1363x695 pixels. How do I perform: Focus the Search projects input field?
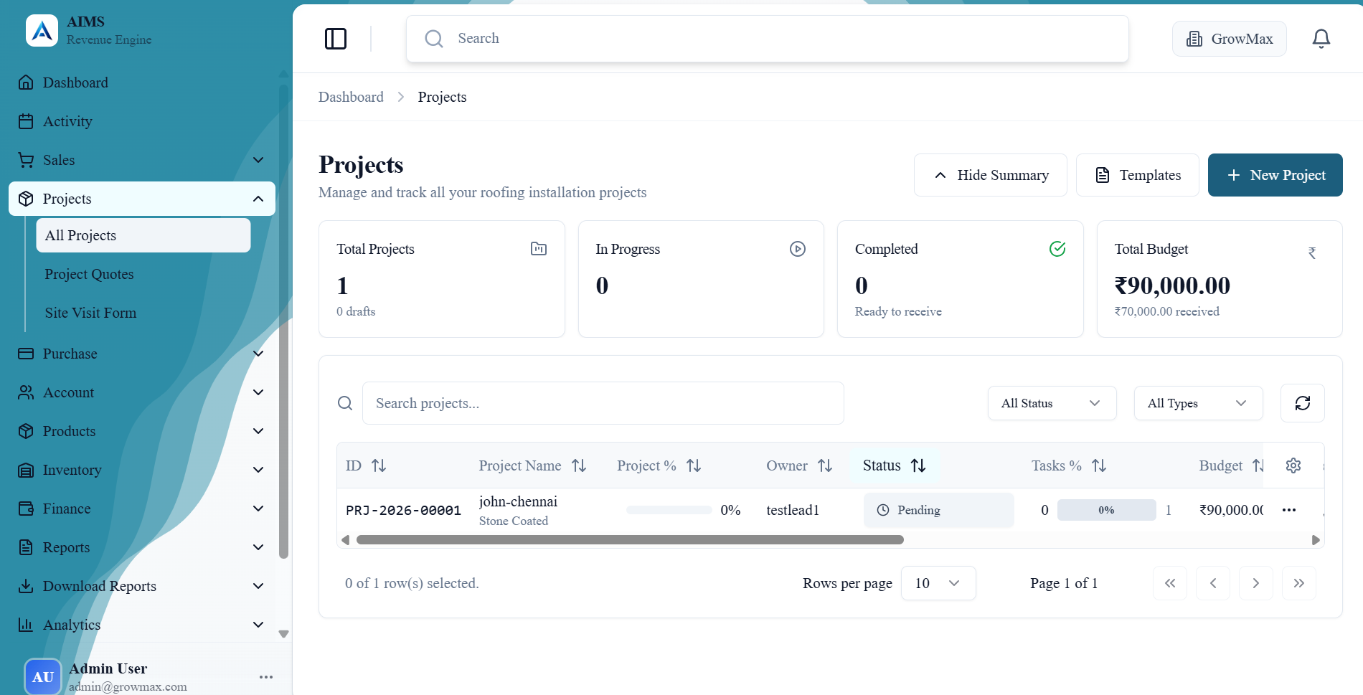pos(603,403)
